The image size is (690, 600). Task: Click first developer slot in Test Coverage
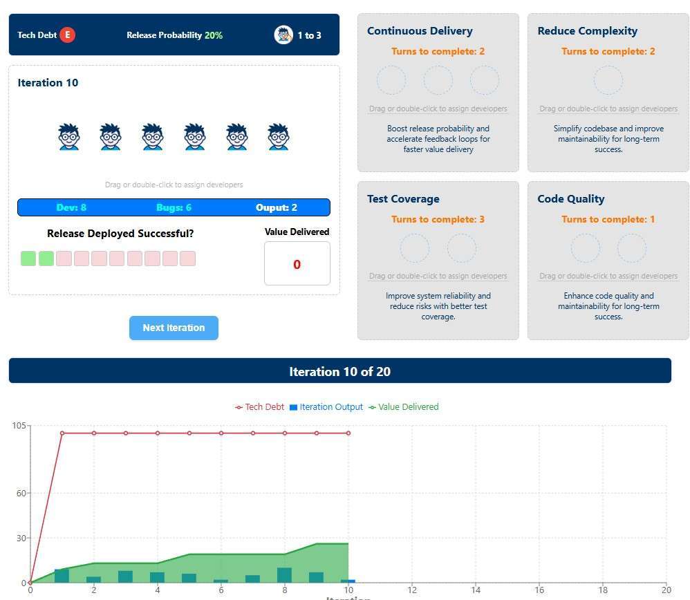(415, 248)
